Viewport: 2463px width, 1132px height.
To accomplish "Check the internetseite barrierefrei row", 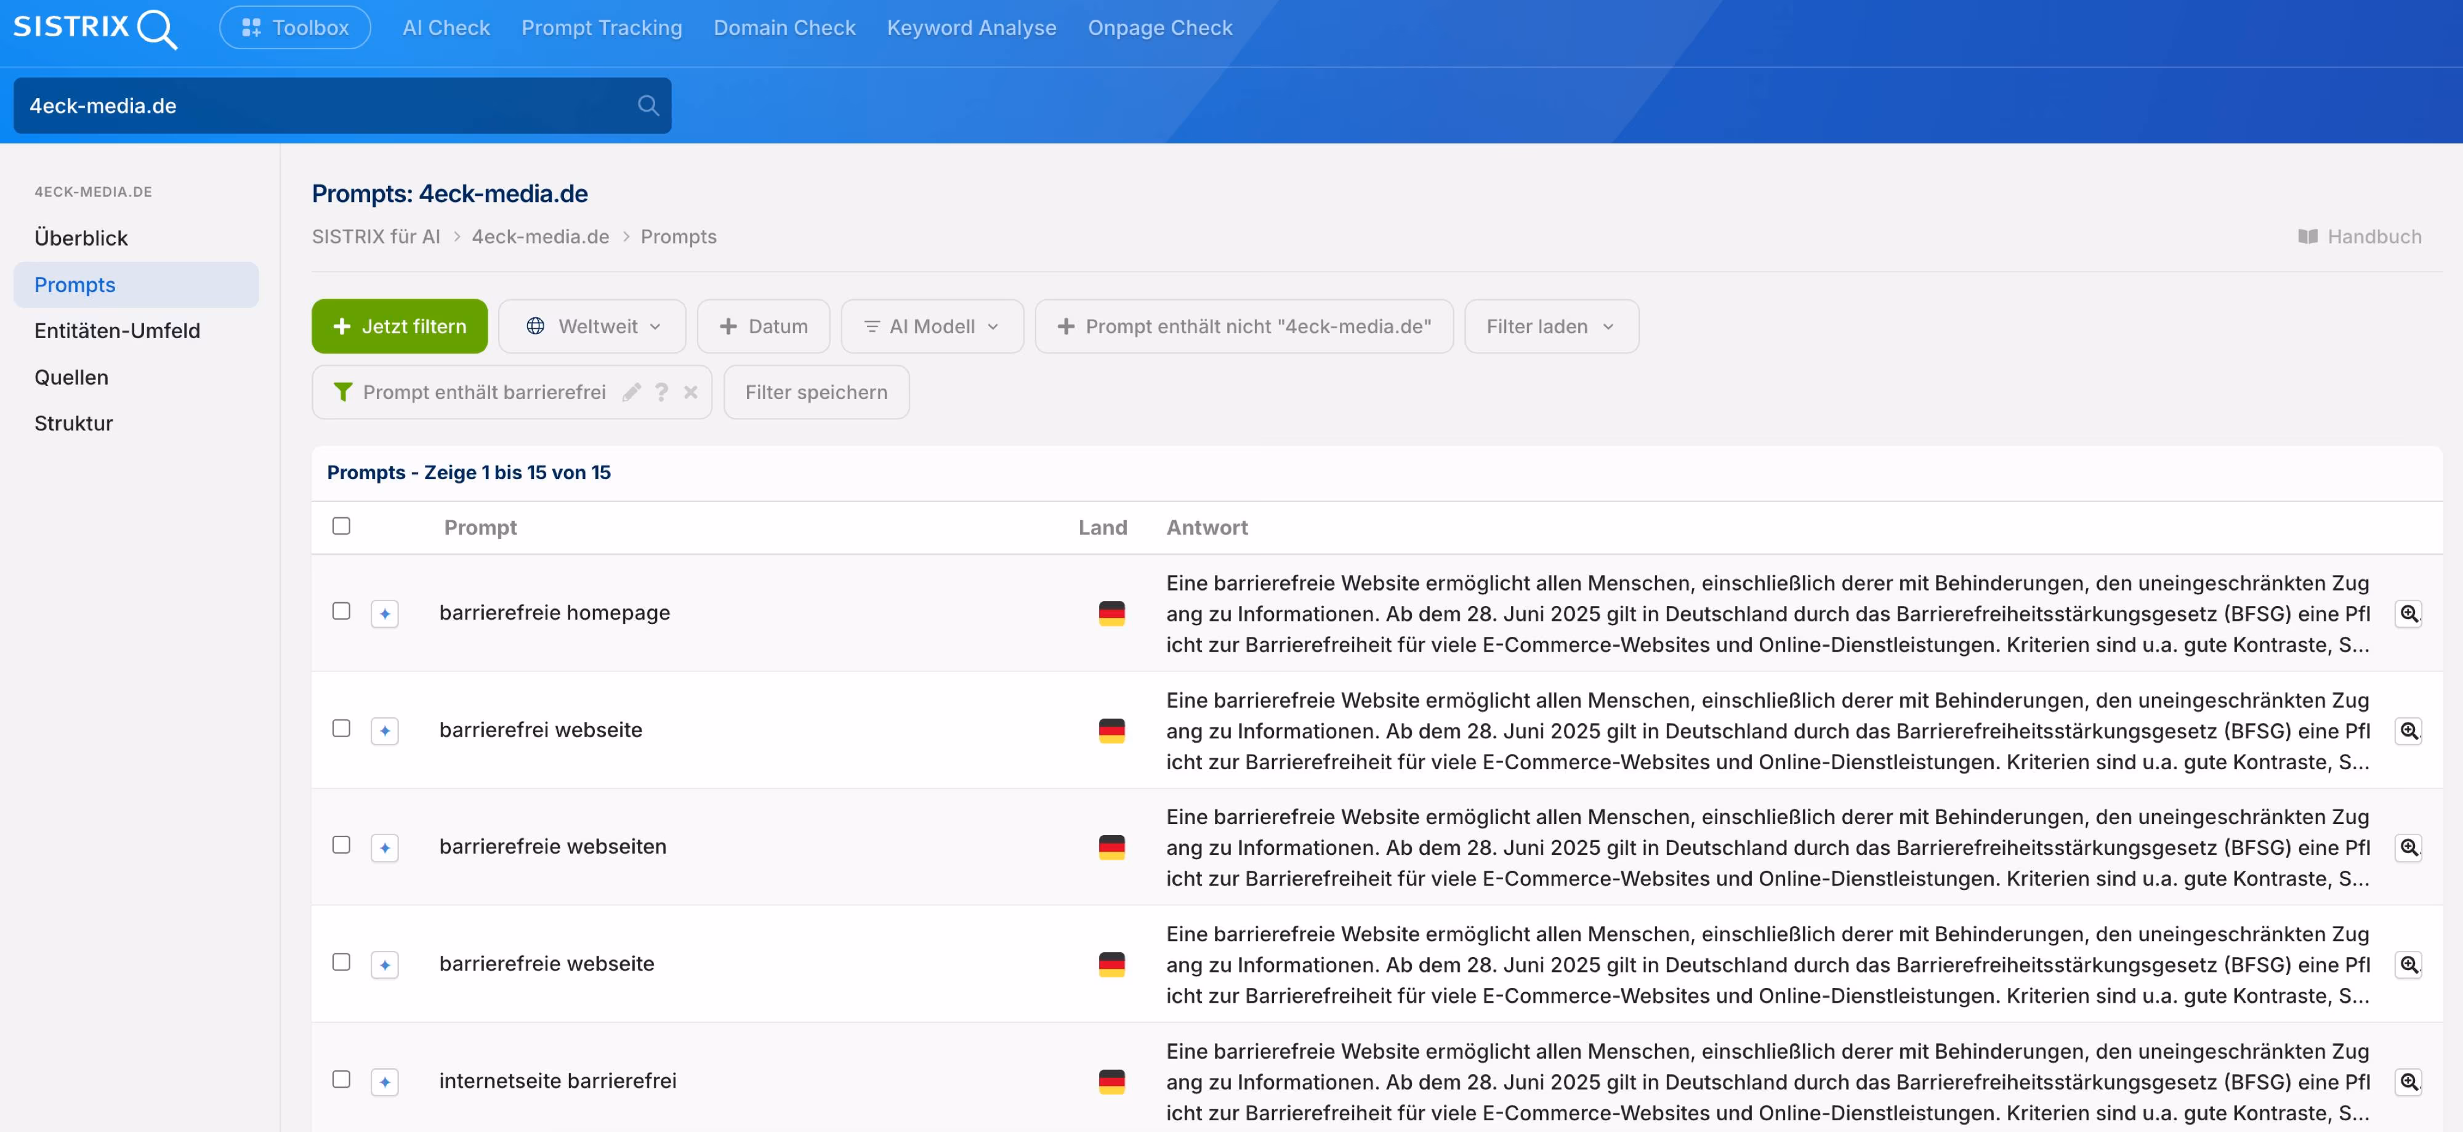I will click(341, 1080).
